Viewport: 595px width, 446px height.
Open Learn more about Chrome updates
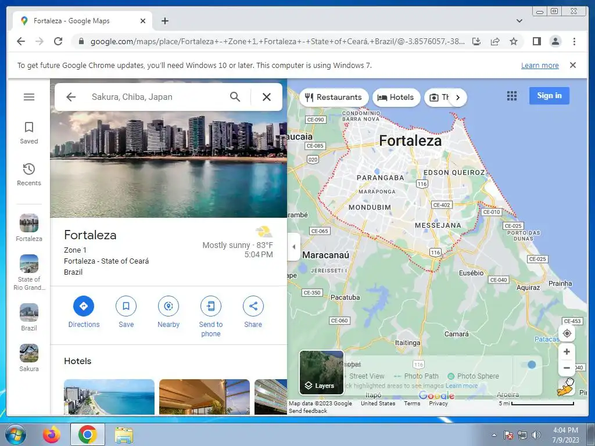tap(540, 65)
